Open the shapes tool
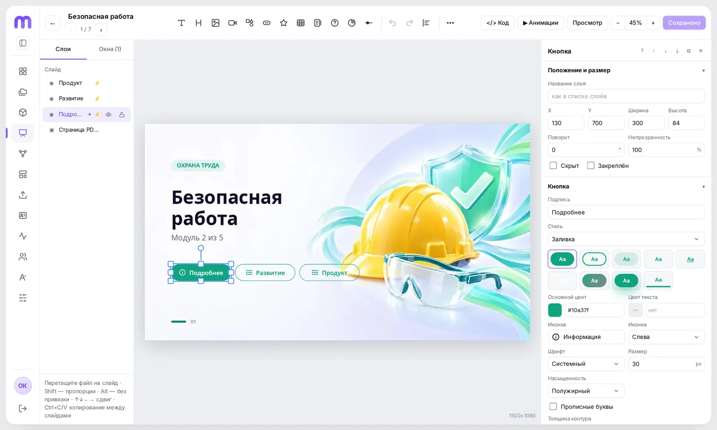This screenshot has width=717, height=430. (x=250, y=23)
